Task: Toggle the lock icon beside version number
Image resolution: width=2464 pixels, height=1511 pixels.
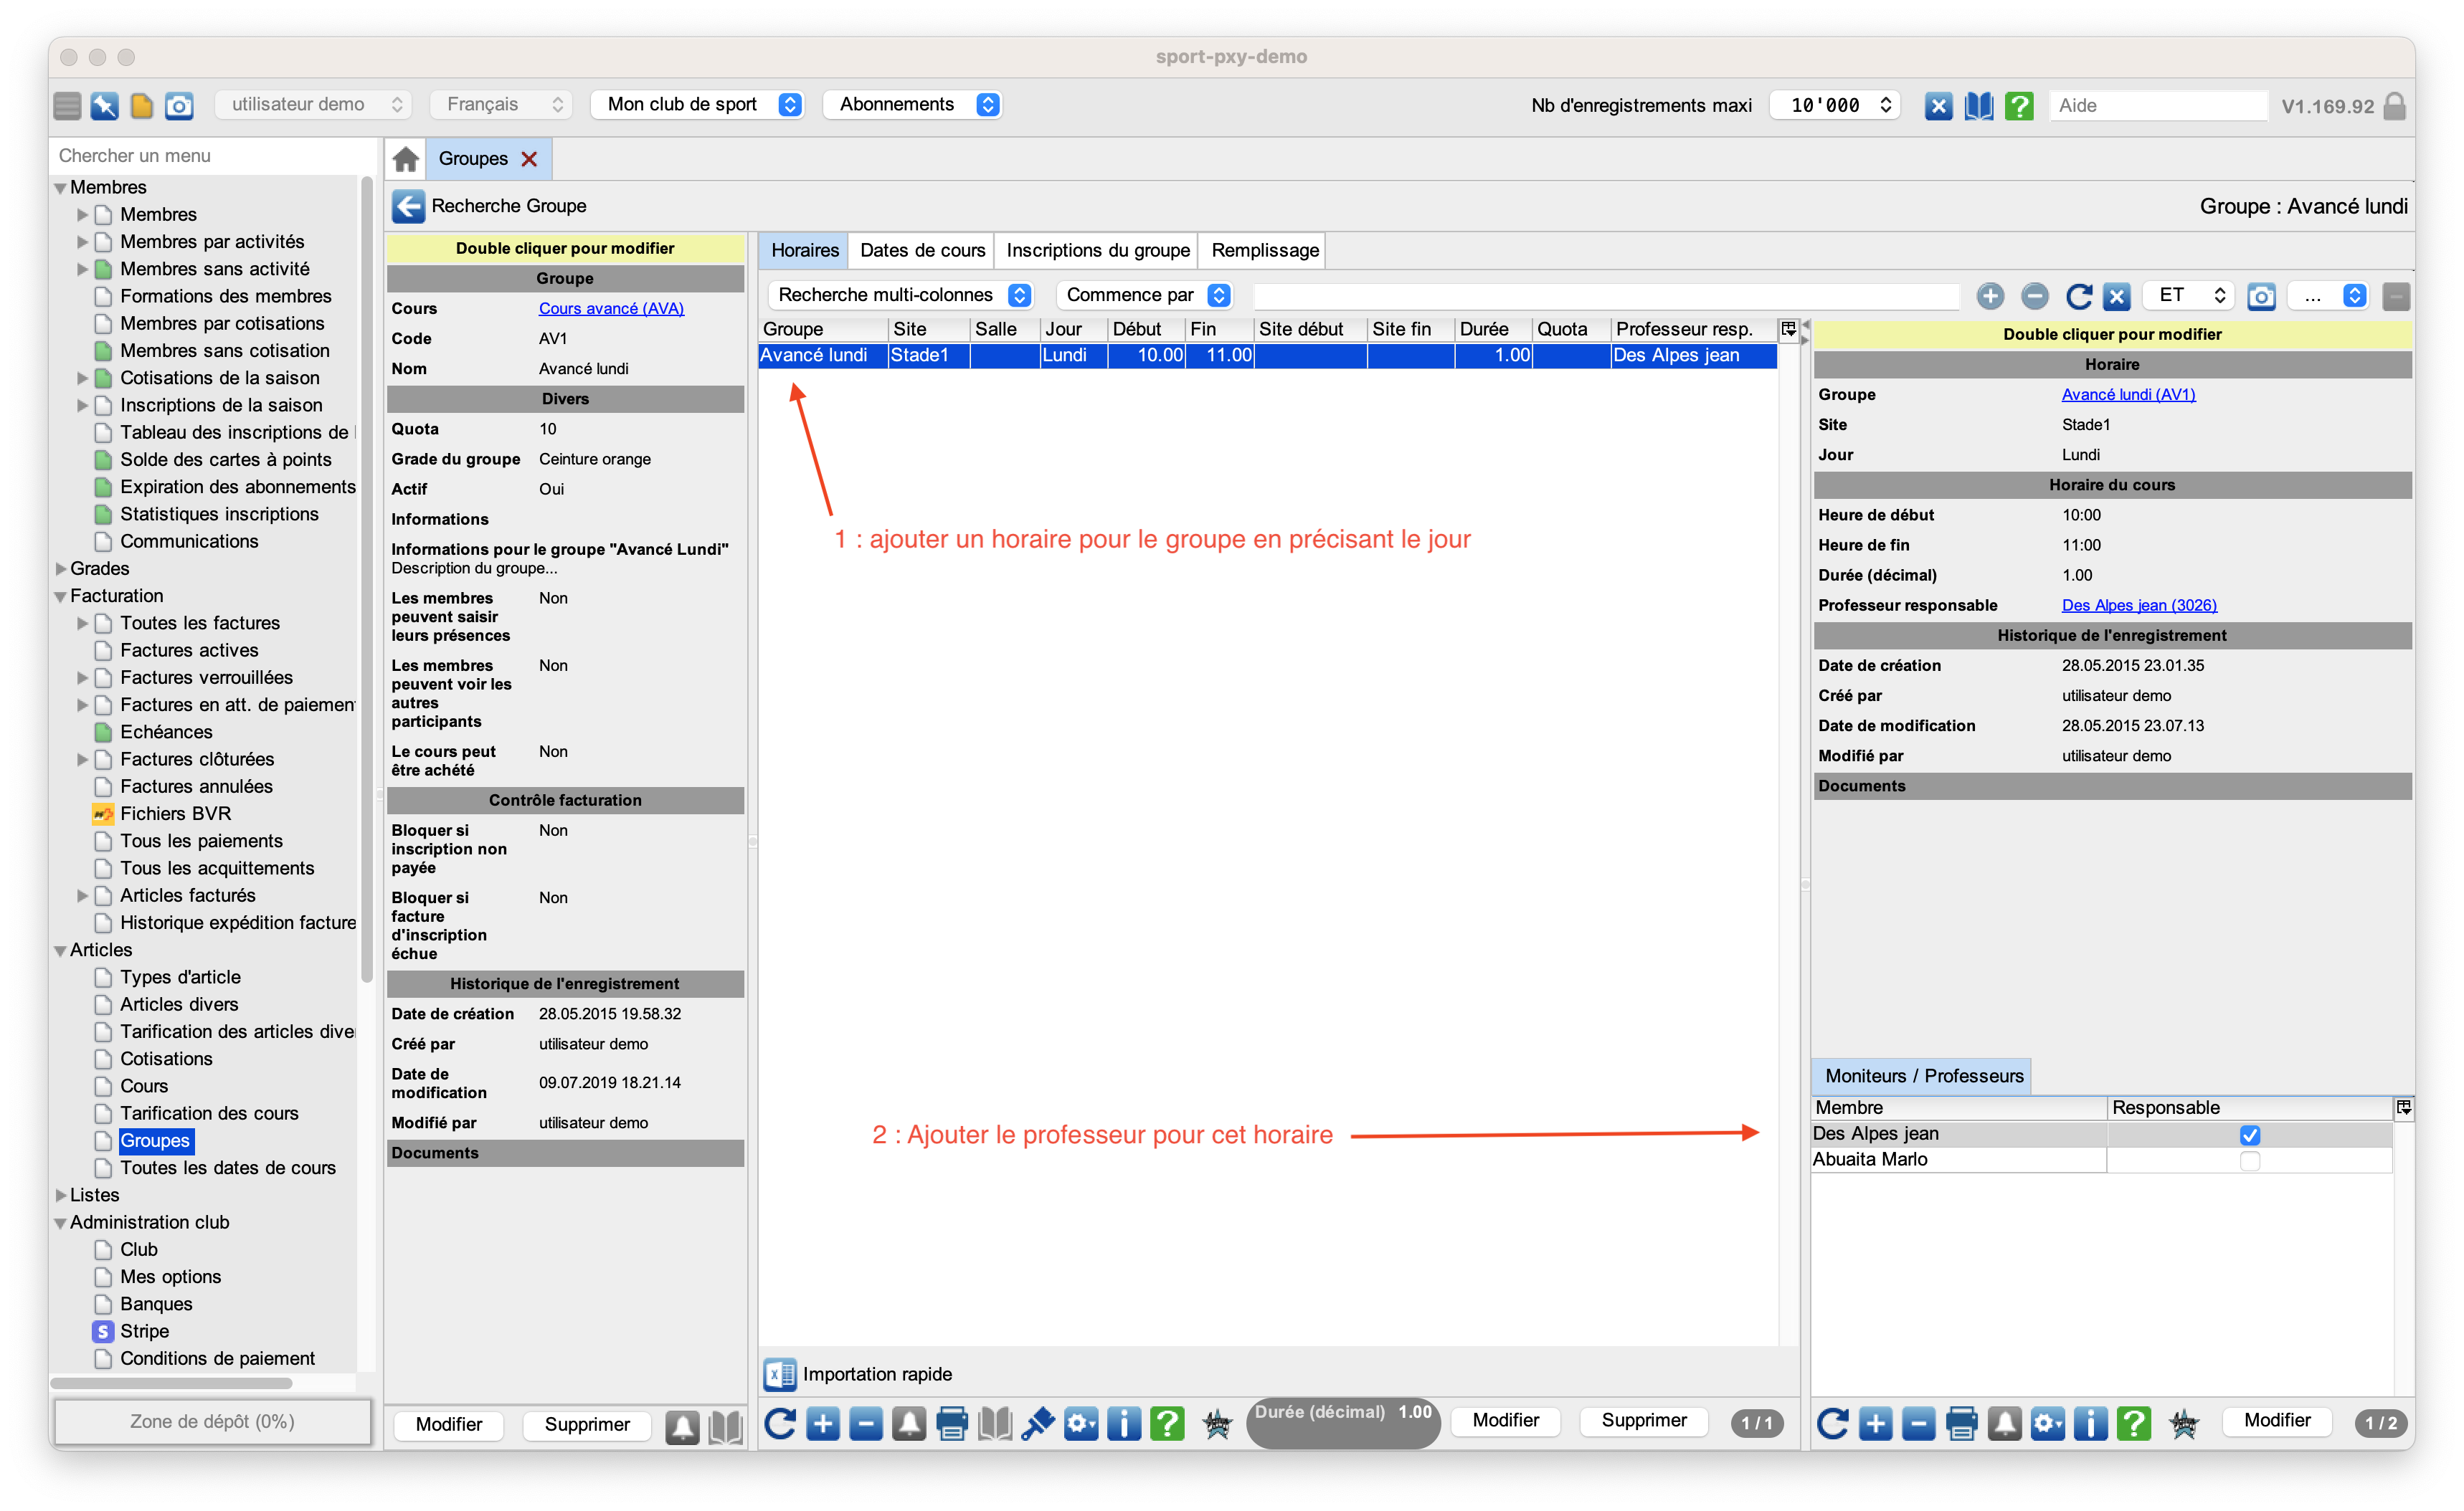Action: click(x=2395, y=106)
